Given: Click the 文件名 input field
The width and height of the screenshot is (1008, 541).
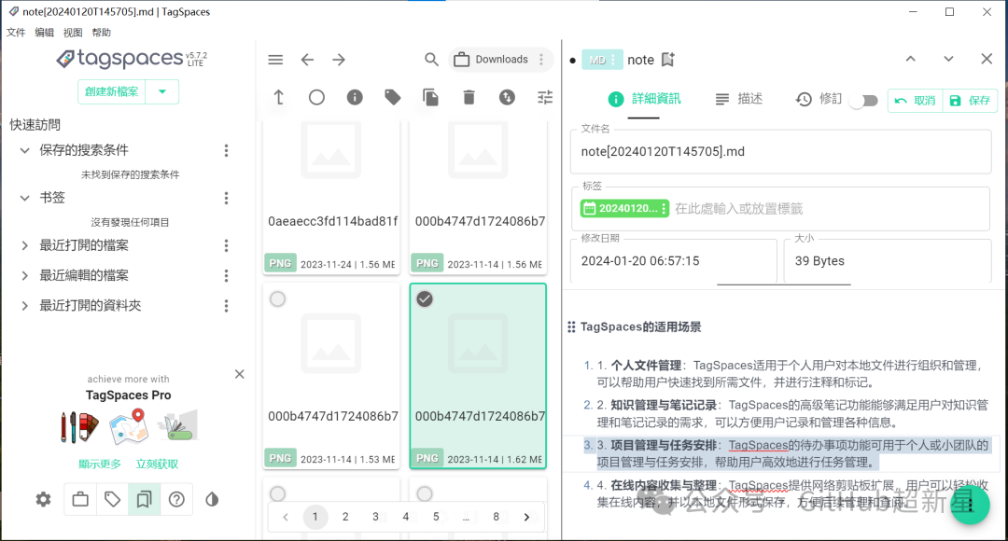Looking at the screenshot, I should click(x=780, y=152).
